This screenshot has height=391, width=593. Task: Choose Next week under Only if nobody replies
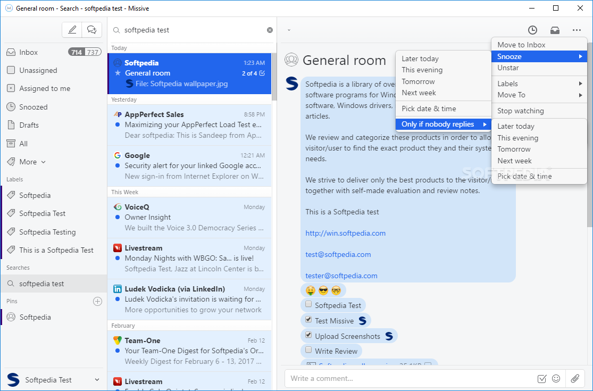pos(539,161)
